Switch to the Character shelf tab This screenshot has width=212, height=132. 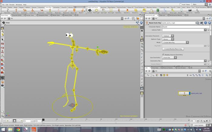coord(41,7)
